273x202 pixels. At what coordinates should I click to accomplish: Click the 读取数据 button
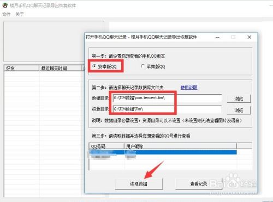click(139, 183)
